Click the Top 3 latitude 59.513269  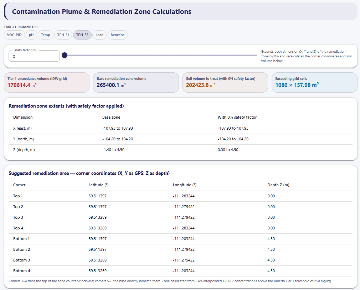point(98,217)
